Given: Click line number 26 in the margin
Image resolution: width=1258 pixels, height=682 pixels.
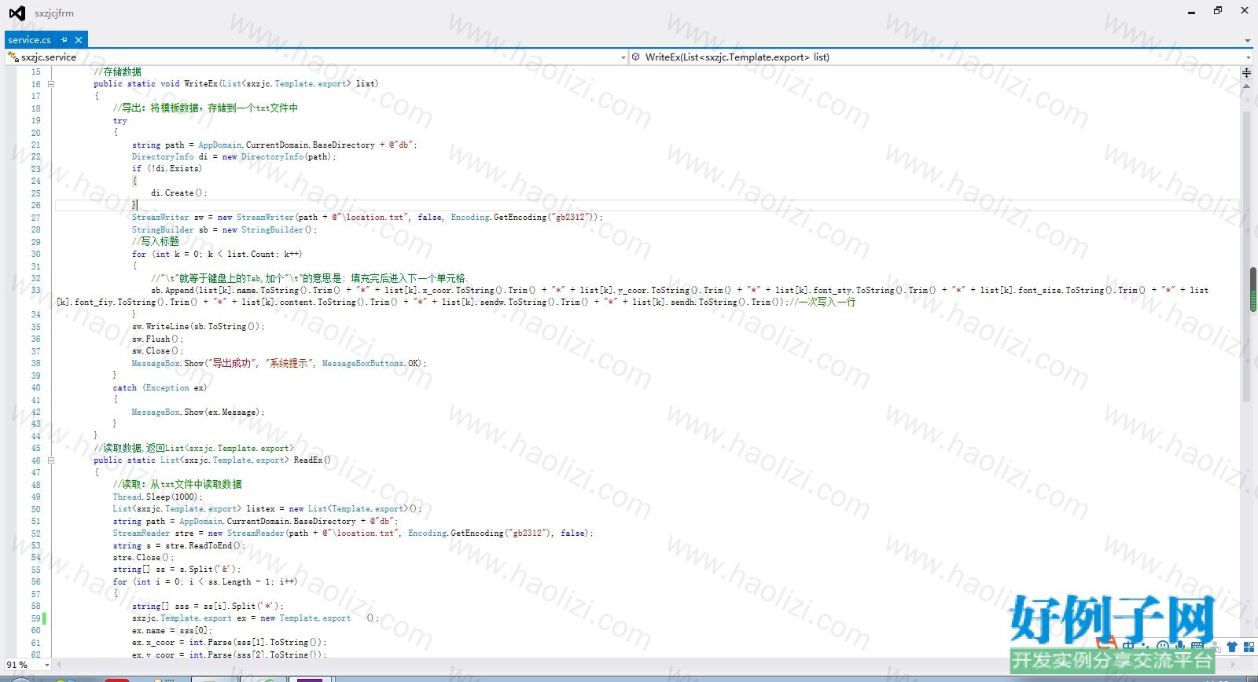Looking at the screenshot, I should tap(35, 206).
